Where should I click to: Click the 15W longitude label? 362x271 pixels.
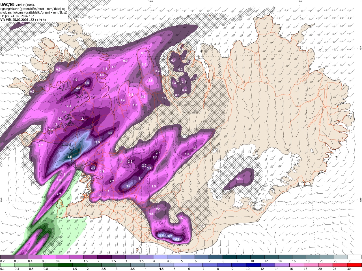point(299,1)
